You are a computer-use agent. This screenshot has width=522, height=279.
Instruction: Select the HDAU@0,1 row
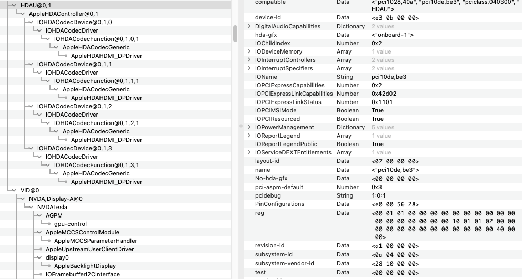point(116,5)
